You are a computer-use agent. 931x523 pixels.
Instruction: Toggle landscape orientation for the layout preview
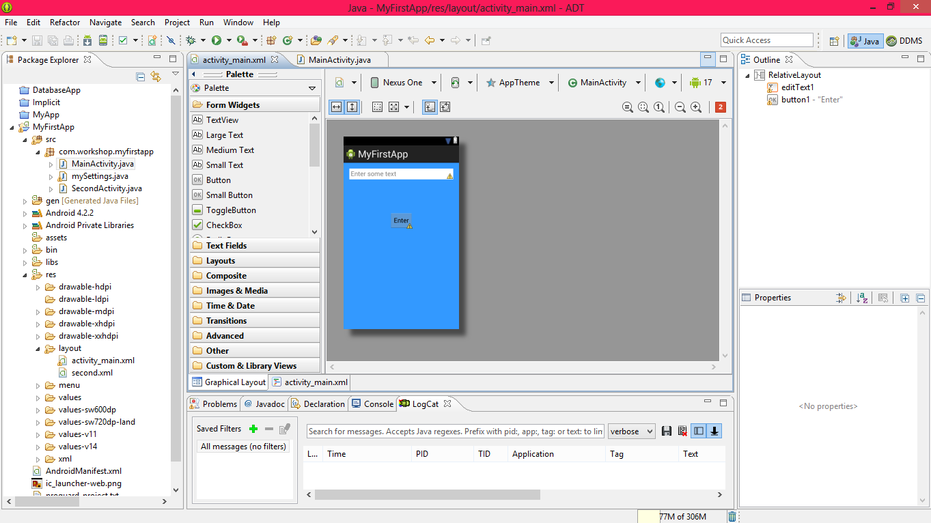click(455, 82)
